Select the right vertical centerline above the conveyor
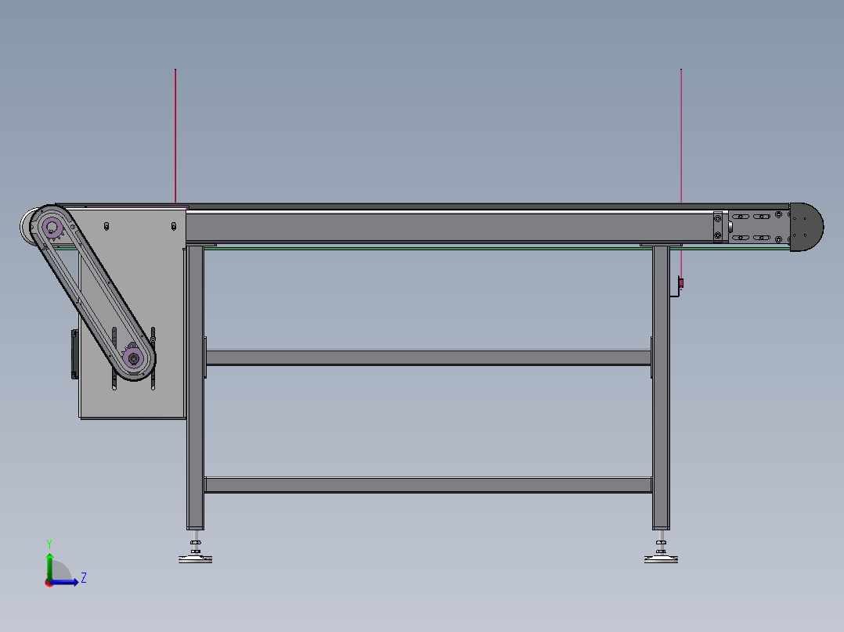The height and width of the screenshot is (632, 844). click(x=682, y=133)
